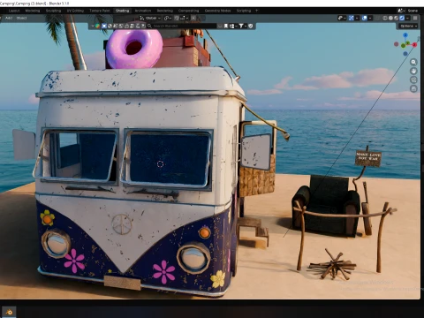Open the Sculpting workspace tab

click(53, 11)
